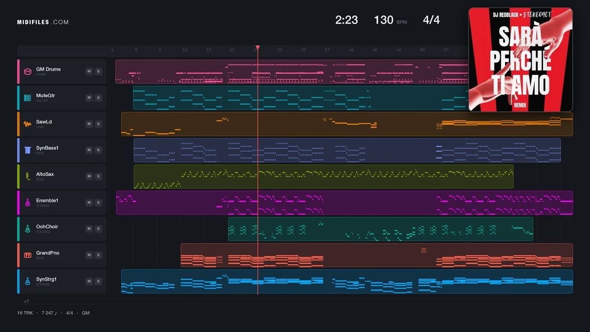The height and width of the screenshot is (332, 590).
Task: Select the GrandPno track name
Action: [x=48, y=253]
